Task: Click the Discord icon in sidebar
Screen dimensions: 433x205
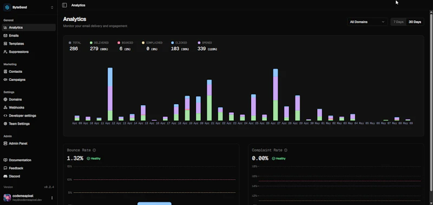Action: pyautogui.click(x=5, y=176)
